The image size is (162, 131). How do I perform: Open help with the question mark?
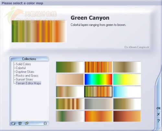(x=158, y=121)
